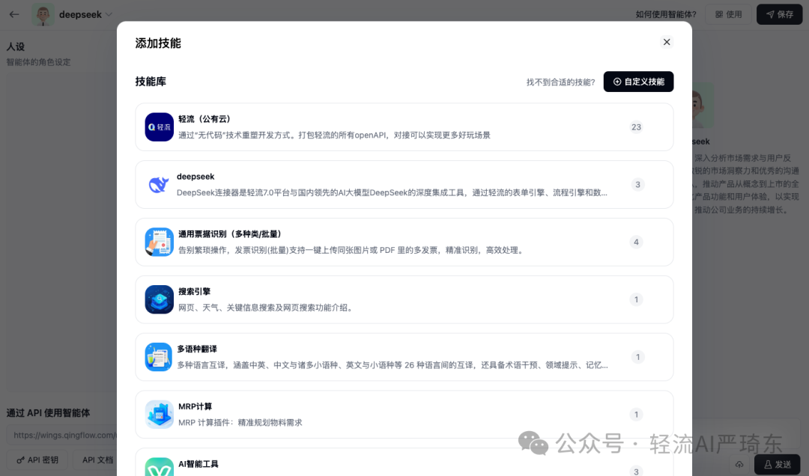Click the MRP 计算插件 description text
This screenshot has width=809, height=476.
click(240, 423)
